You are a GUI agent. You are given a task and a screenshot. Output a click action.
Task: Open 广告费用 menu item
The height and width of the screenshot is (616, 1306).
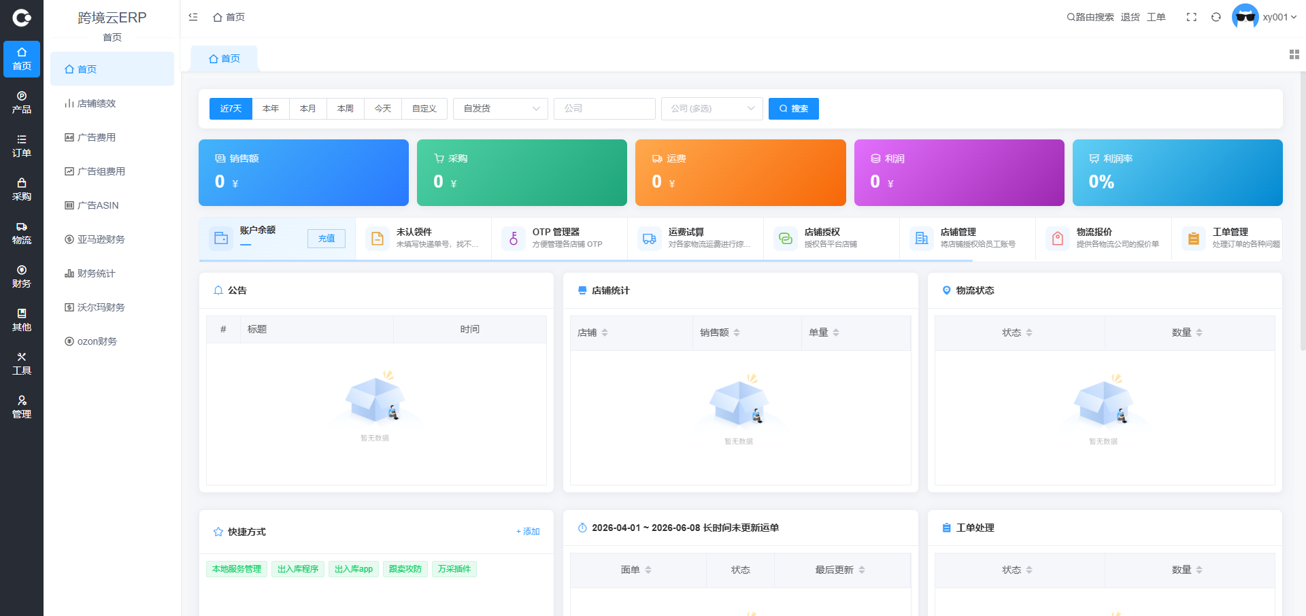click(x=112, y=137)
